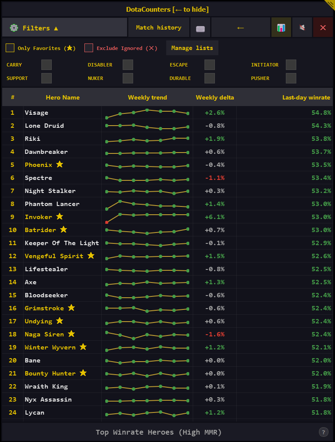The height and width of the screenshot is (442, 335).
Task: Click Riki's weekly trend graph
Action: (x=147, y=139)
